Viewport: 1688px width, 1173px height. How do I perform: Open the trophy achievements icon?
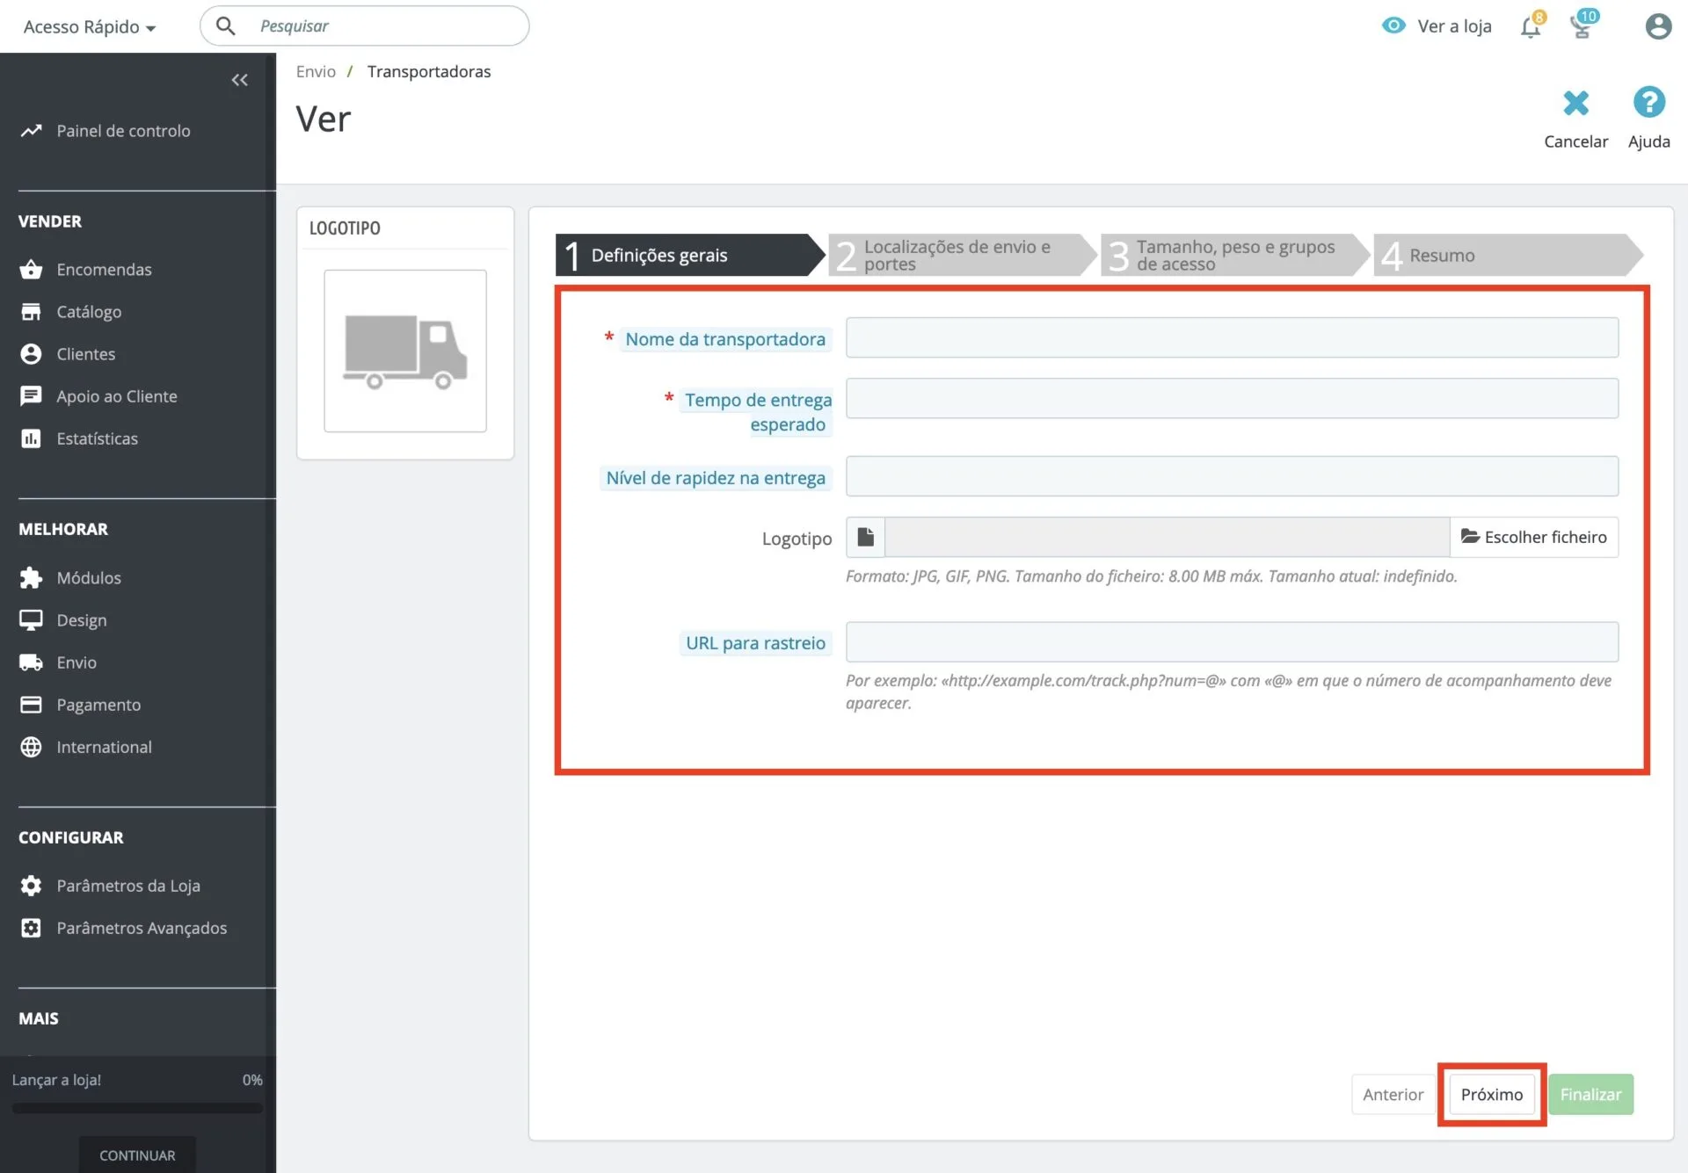coord(1582,27)
